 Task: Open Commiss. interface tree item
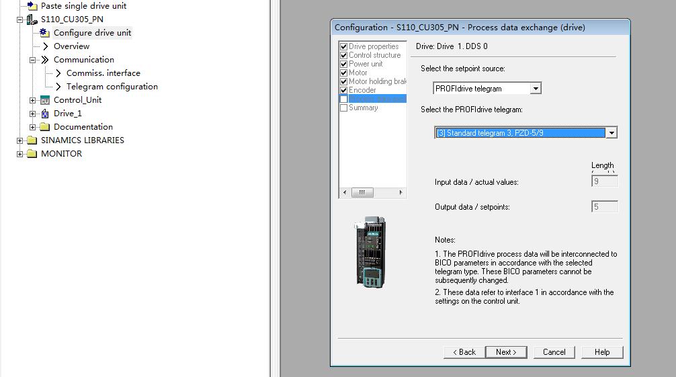pos(103,73)
